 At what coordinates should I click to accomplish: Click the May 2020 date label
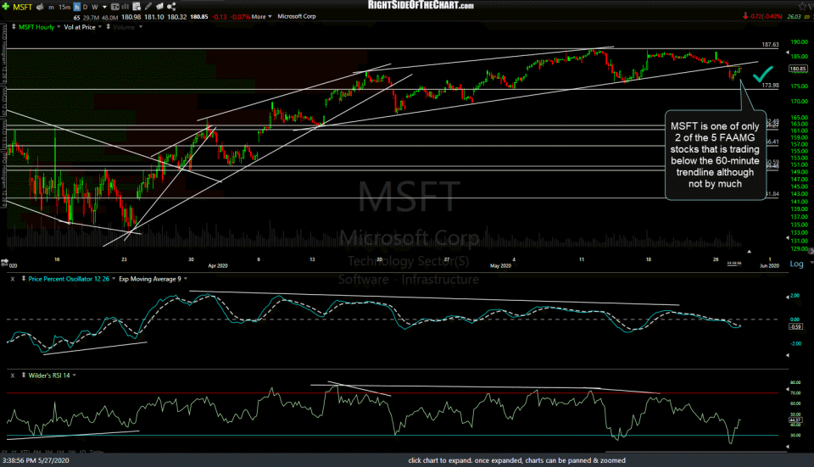pos(500,265)
